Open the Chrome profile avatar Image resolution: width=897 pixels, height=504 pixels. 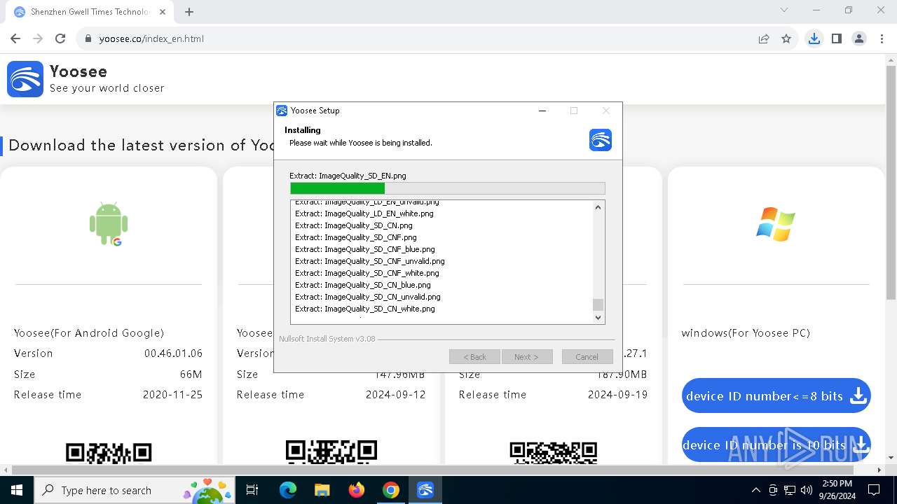point(858,38)
